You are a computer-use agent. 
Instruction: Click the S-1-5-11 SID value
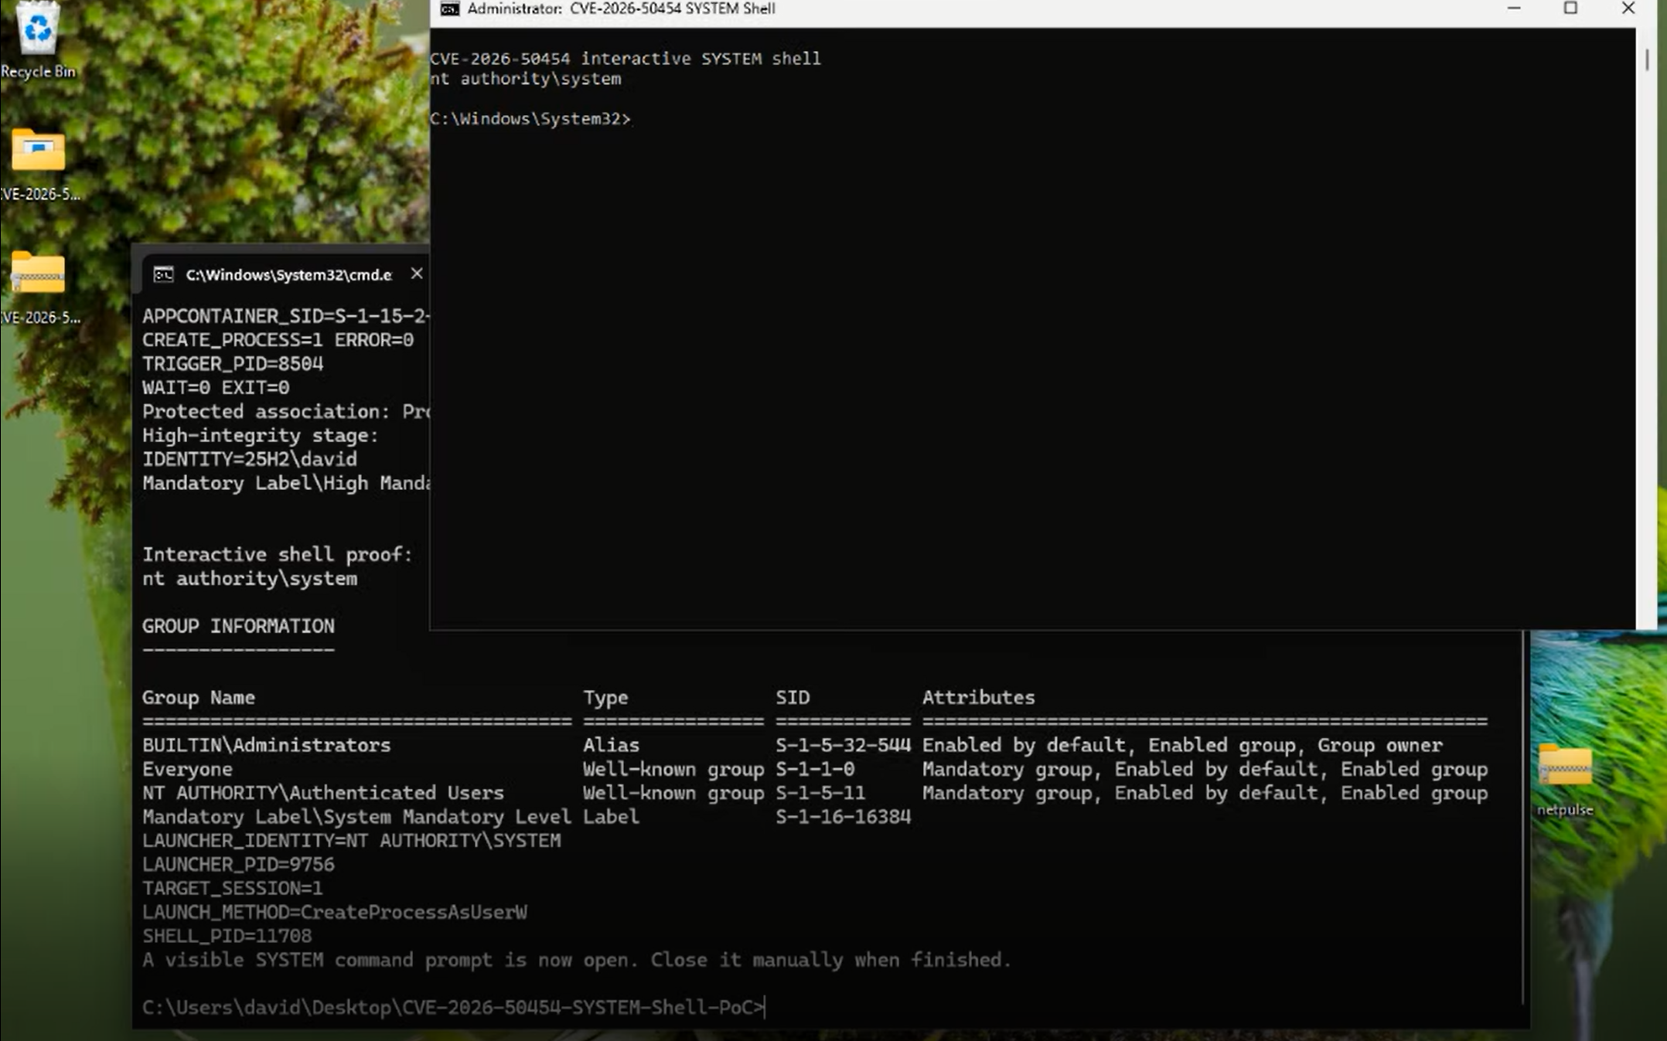pyautogui.click(x=820, y=793)
